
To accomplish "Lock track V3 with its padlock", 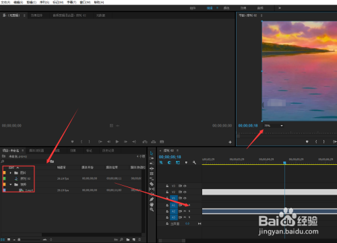I will click(167, 186).
